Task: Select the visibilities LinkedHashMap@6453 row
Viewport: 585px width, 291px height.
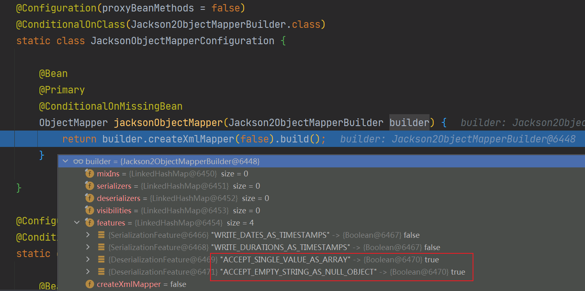Action: click(321, 210)
